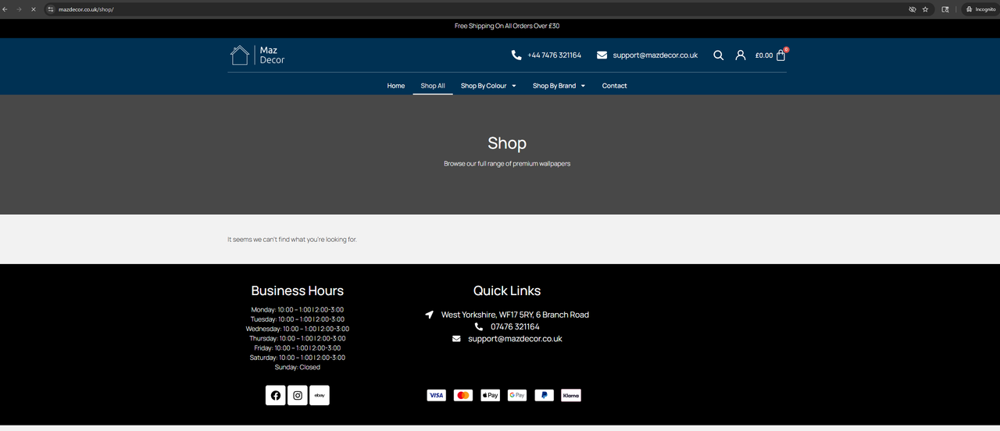Click the "Sunday: Closed" line
This screenshot has height=431, width=1000.
298,367
